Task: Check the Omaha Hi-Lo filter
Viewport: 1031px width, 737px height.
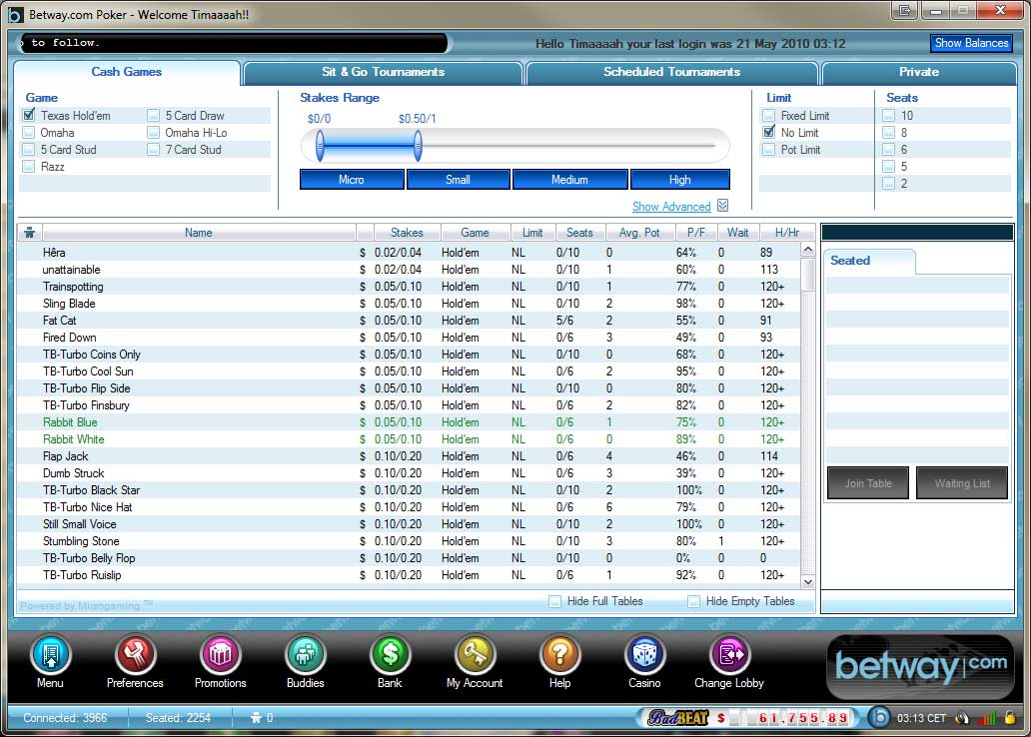Action: [153, 132]
